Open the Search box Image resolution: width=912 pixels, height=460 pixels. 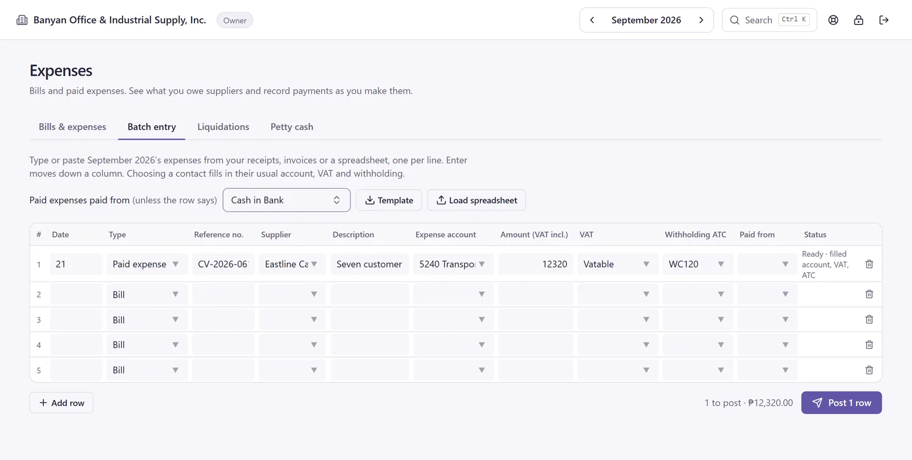769,20
